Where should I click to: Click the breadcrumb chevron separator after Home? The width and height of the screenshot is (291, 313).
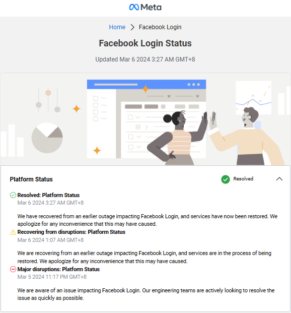point(132,27)
